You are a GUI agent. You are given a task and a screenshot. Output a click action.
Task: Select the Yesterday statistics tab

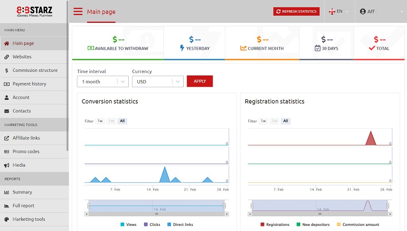tap(194, 43)
